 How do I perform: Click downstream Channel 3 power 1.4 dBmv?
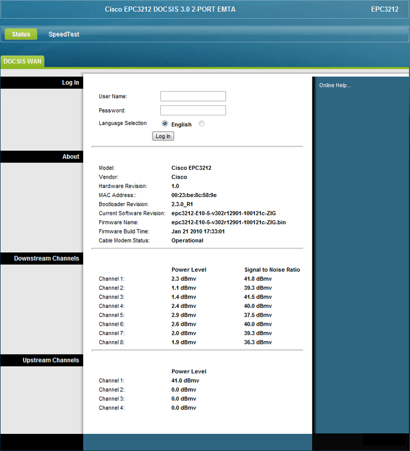click(x=184, y=297)
